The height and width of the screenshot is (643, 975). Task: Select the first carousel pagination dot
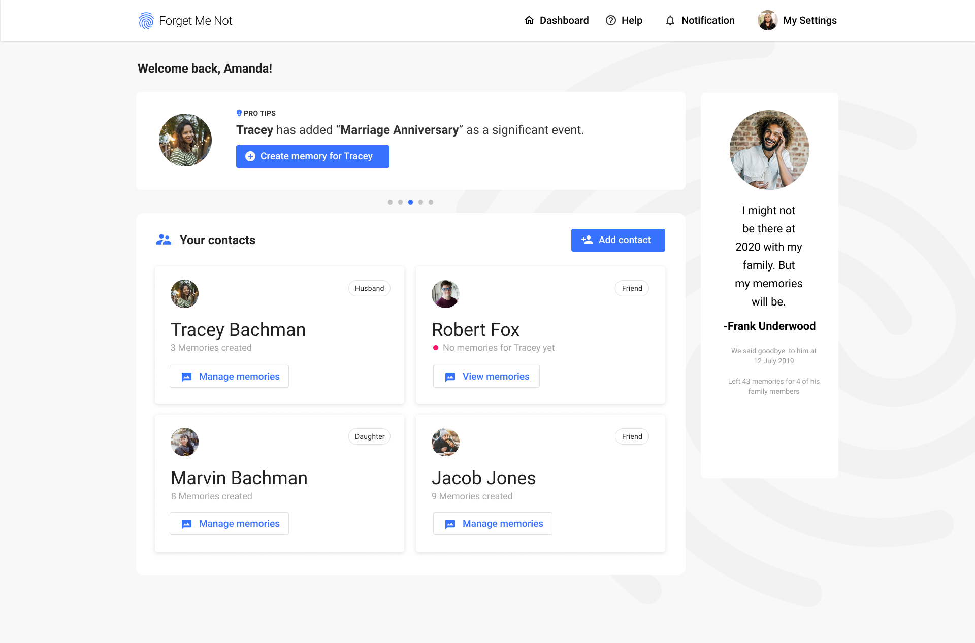[390, 202]
